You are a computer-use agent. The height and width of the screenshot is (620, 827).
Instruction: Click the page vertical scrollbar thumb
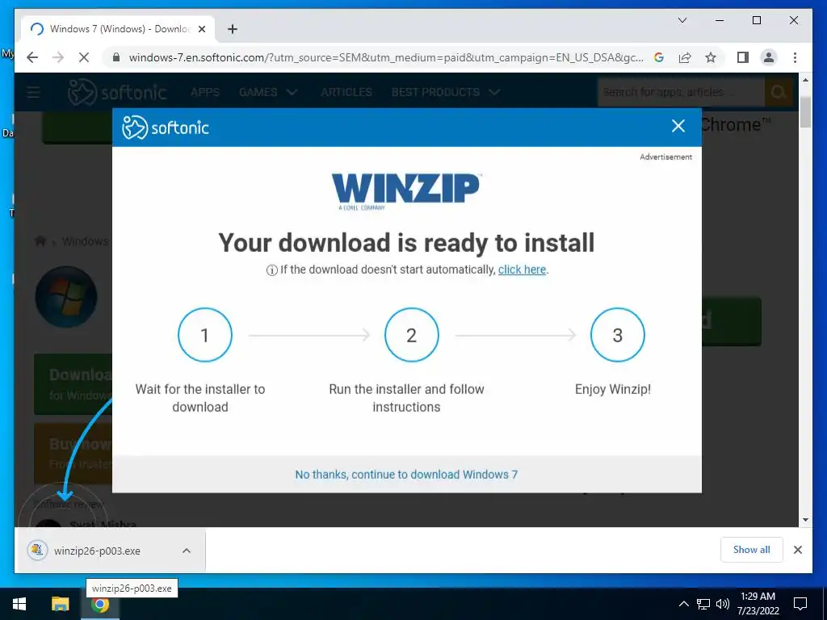[805, 111]
